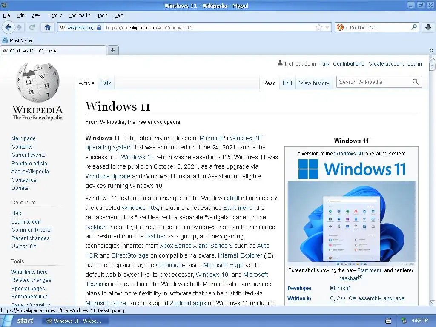Click the magnifier in the DuckDuckGo box
The width and height of the screenshot is (436, 327).
pos(414,27)
